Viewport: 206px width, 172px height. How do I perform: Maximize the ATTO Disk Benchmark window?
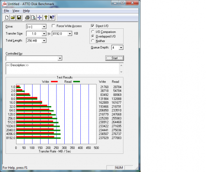122,3
